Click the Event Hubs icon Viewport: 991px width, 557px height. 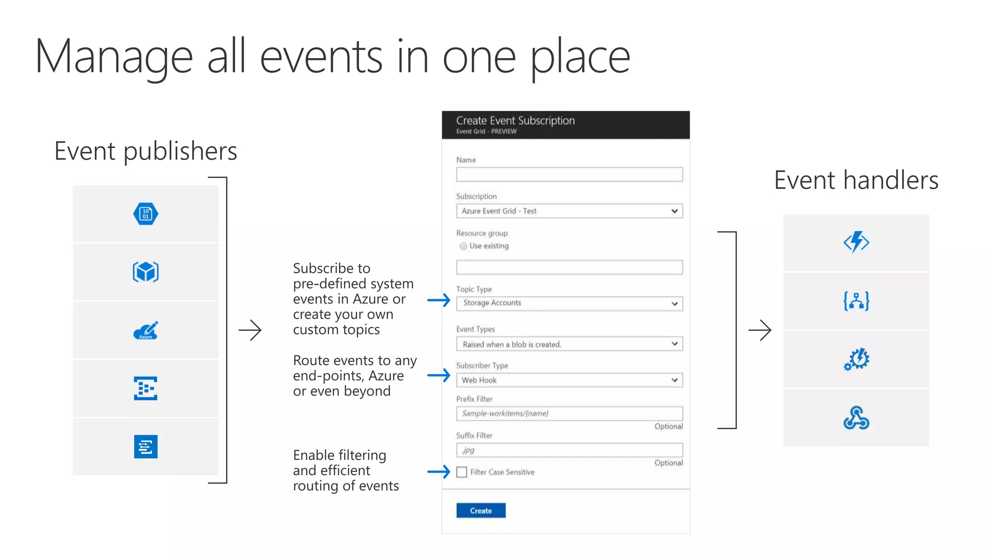click(146, 388)
